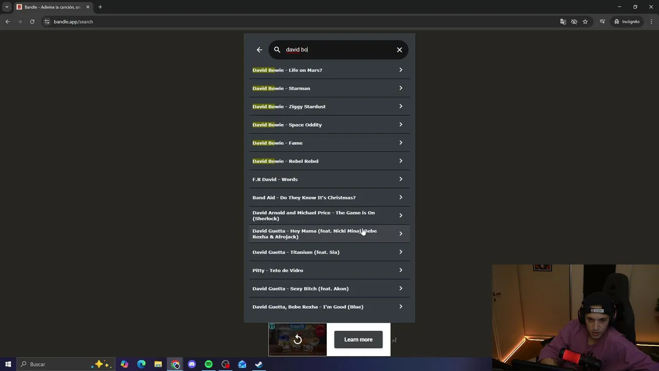
Task: Select David Bowie - Fame result
Action: pyautogui.click(x=329, y=143)
